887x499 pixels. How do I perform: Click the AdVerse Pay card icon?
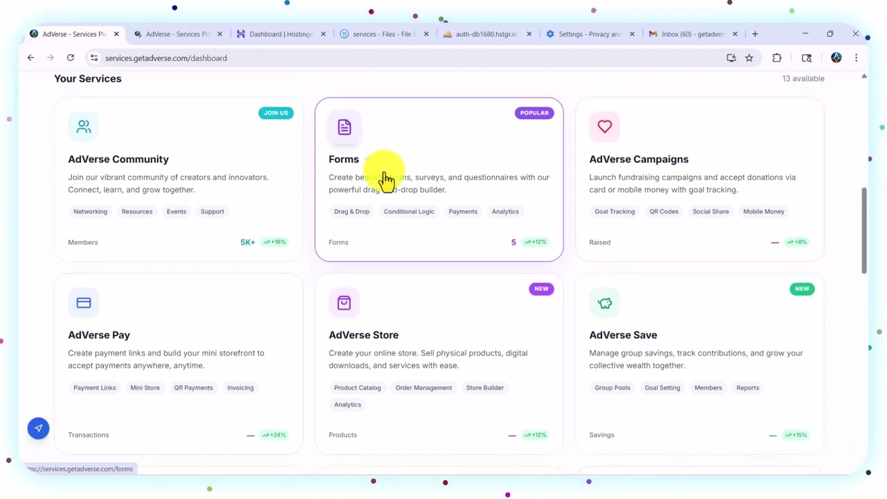(84, 303)
